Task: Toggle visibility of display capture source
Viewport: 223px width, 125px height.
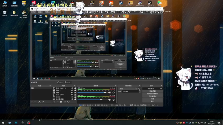Action: click(x=72, y=99)
